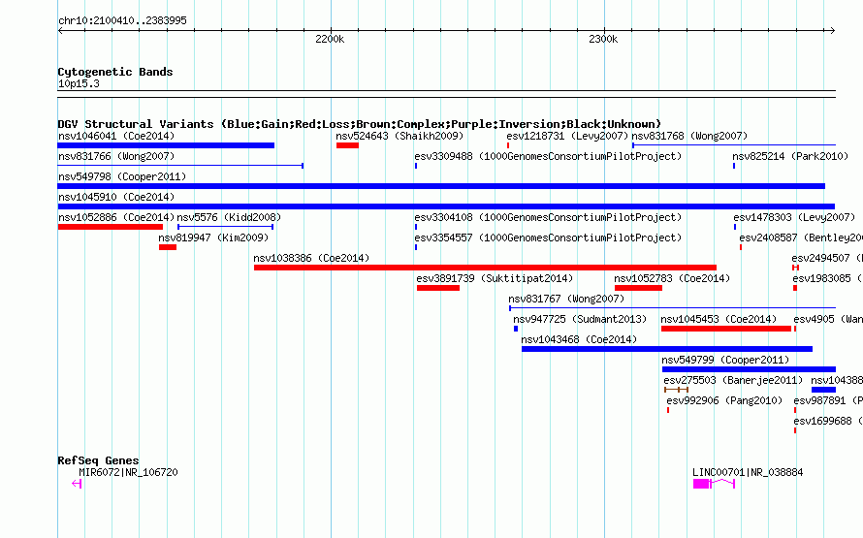Click nsv825214 (Park2010) variant label

tap(790, 156)
